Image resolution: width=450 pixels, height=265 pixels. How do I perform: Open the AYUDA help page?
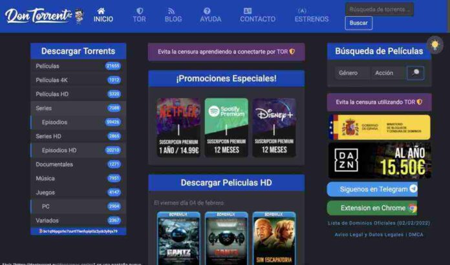pyautogui.click(x=210, y=15)
